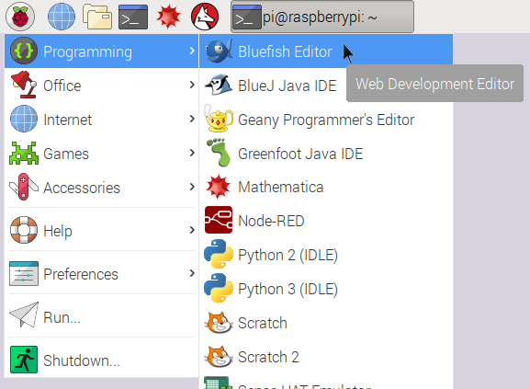Choose Run... from the main menu

click(x=101, y=316)
